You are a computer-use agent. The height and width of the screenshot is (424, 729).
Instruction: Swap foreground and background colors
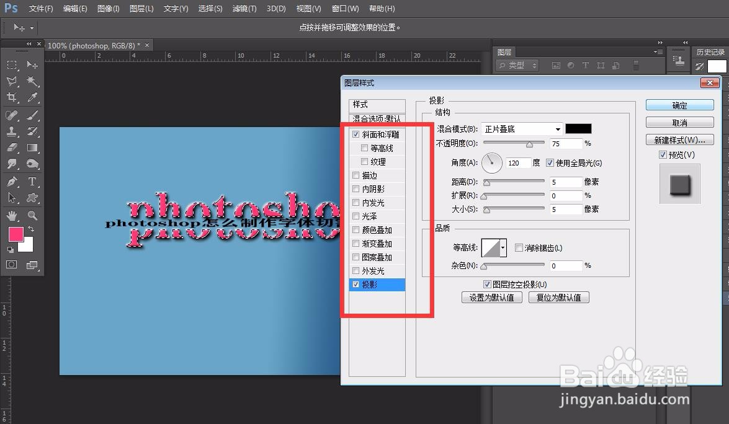point(30,229)
